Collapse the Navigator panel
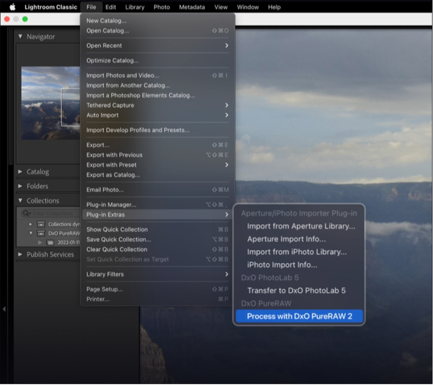 point(21,37)
